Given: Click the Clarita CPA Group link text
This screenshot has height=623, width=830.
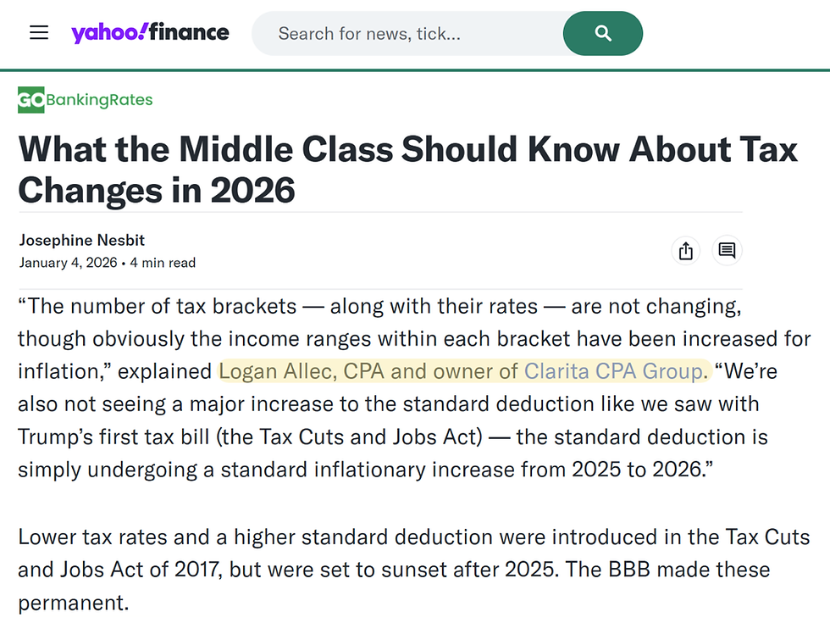Looking at the screenshot, I should [616, 371].
